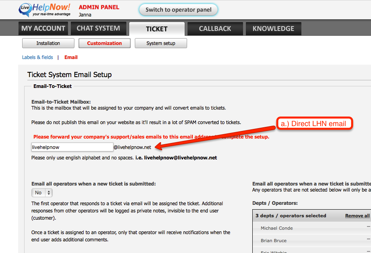This screenshot has width=371, height=253.
Task: Select Brian Bruce in the operators list
Action: tap(274, 241)
